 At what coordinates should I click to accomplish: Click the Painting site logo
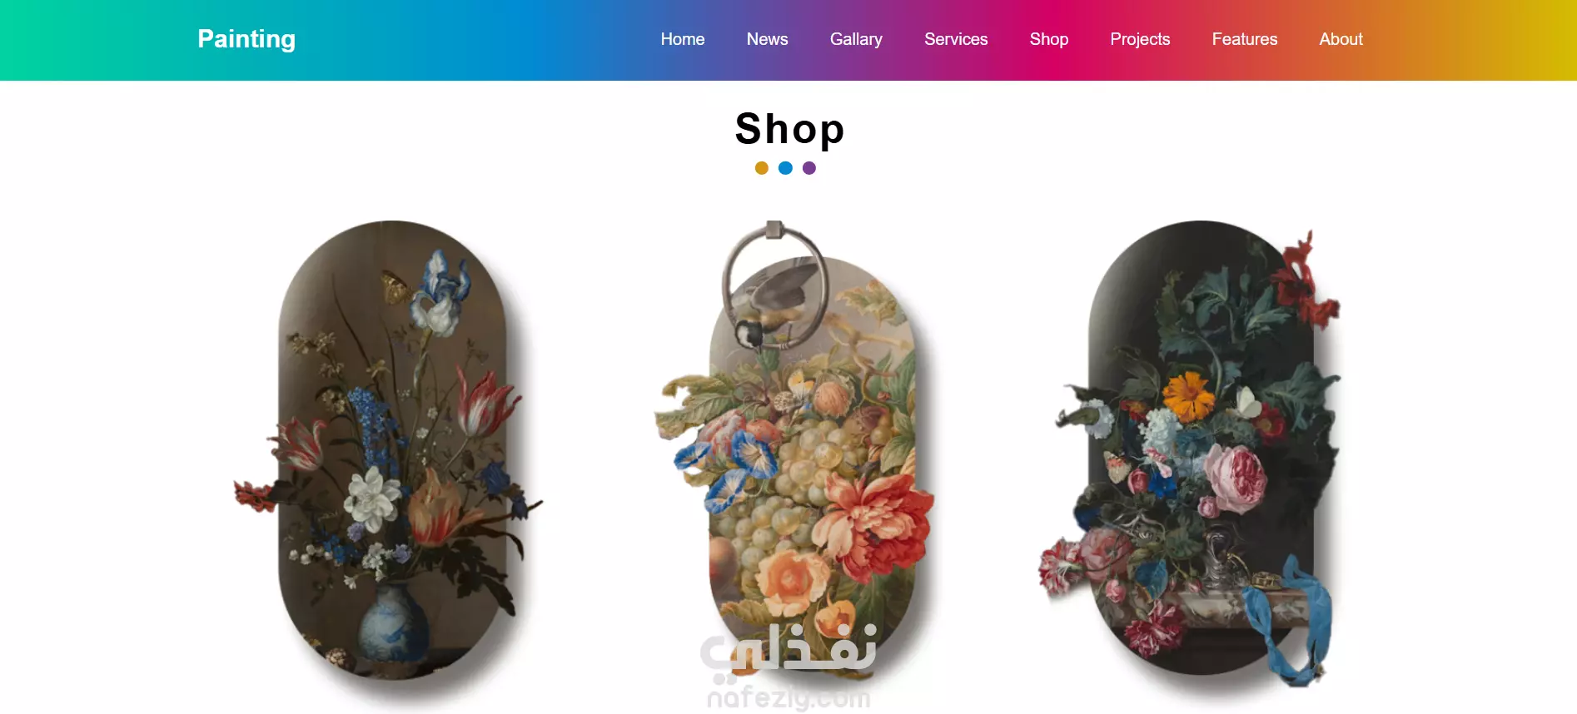click(246, 39)
